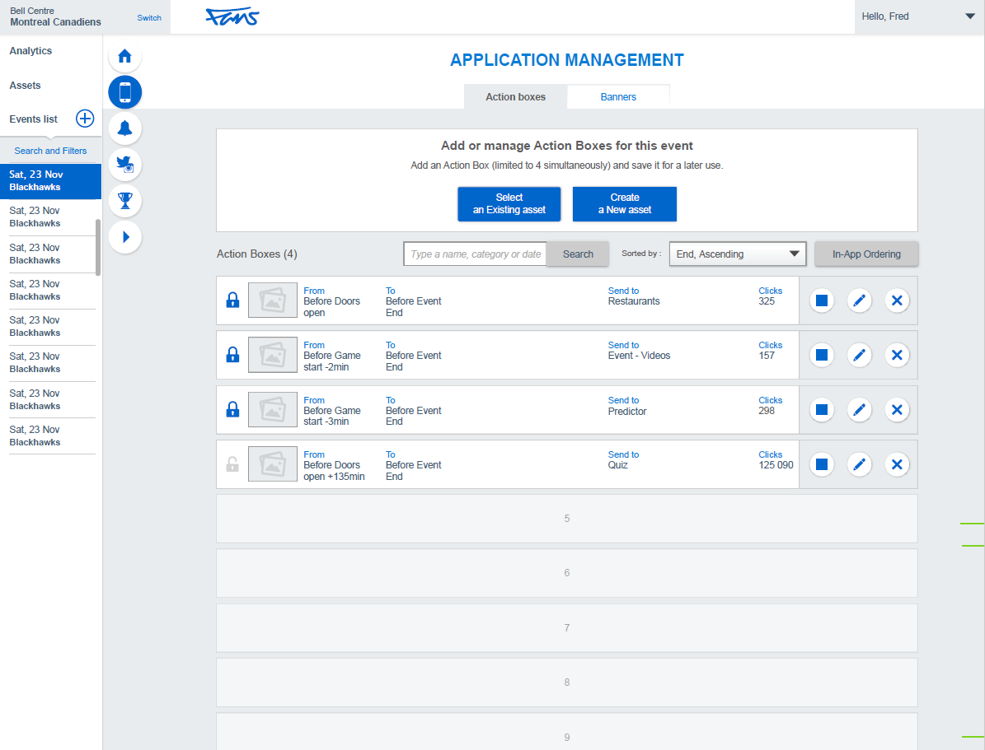The width and height of the screenshot is (985, 750).
Task: Open Events list in the left menu
Action: click(33, 119)
